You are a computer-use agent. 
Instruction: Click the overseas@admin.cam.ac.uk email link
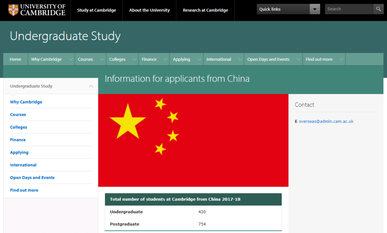(x=326, y=122)
